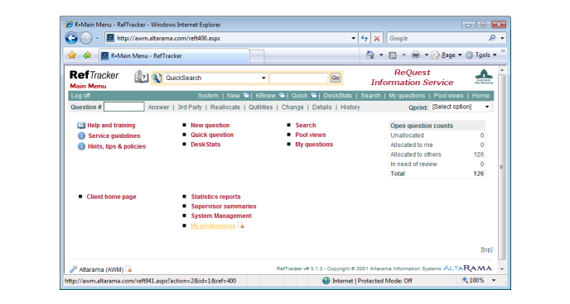Open the search provider dropdown arrow
This screenshot has height=304, width=570.
click(x=502, y=38)
